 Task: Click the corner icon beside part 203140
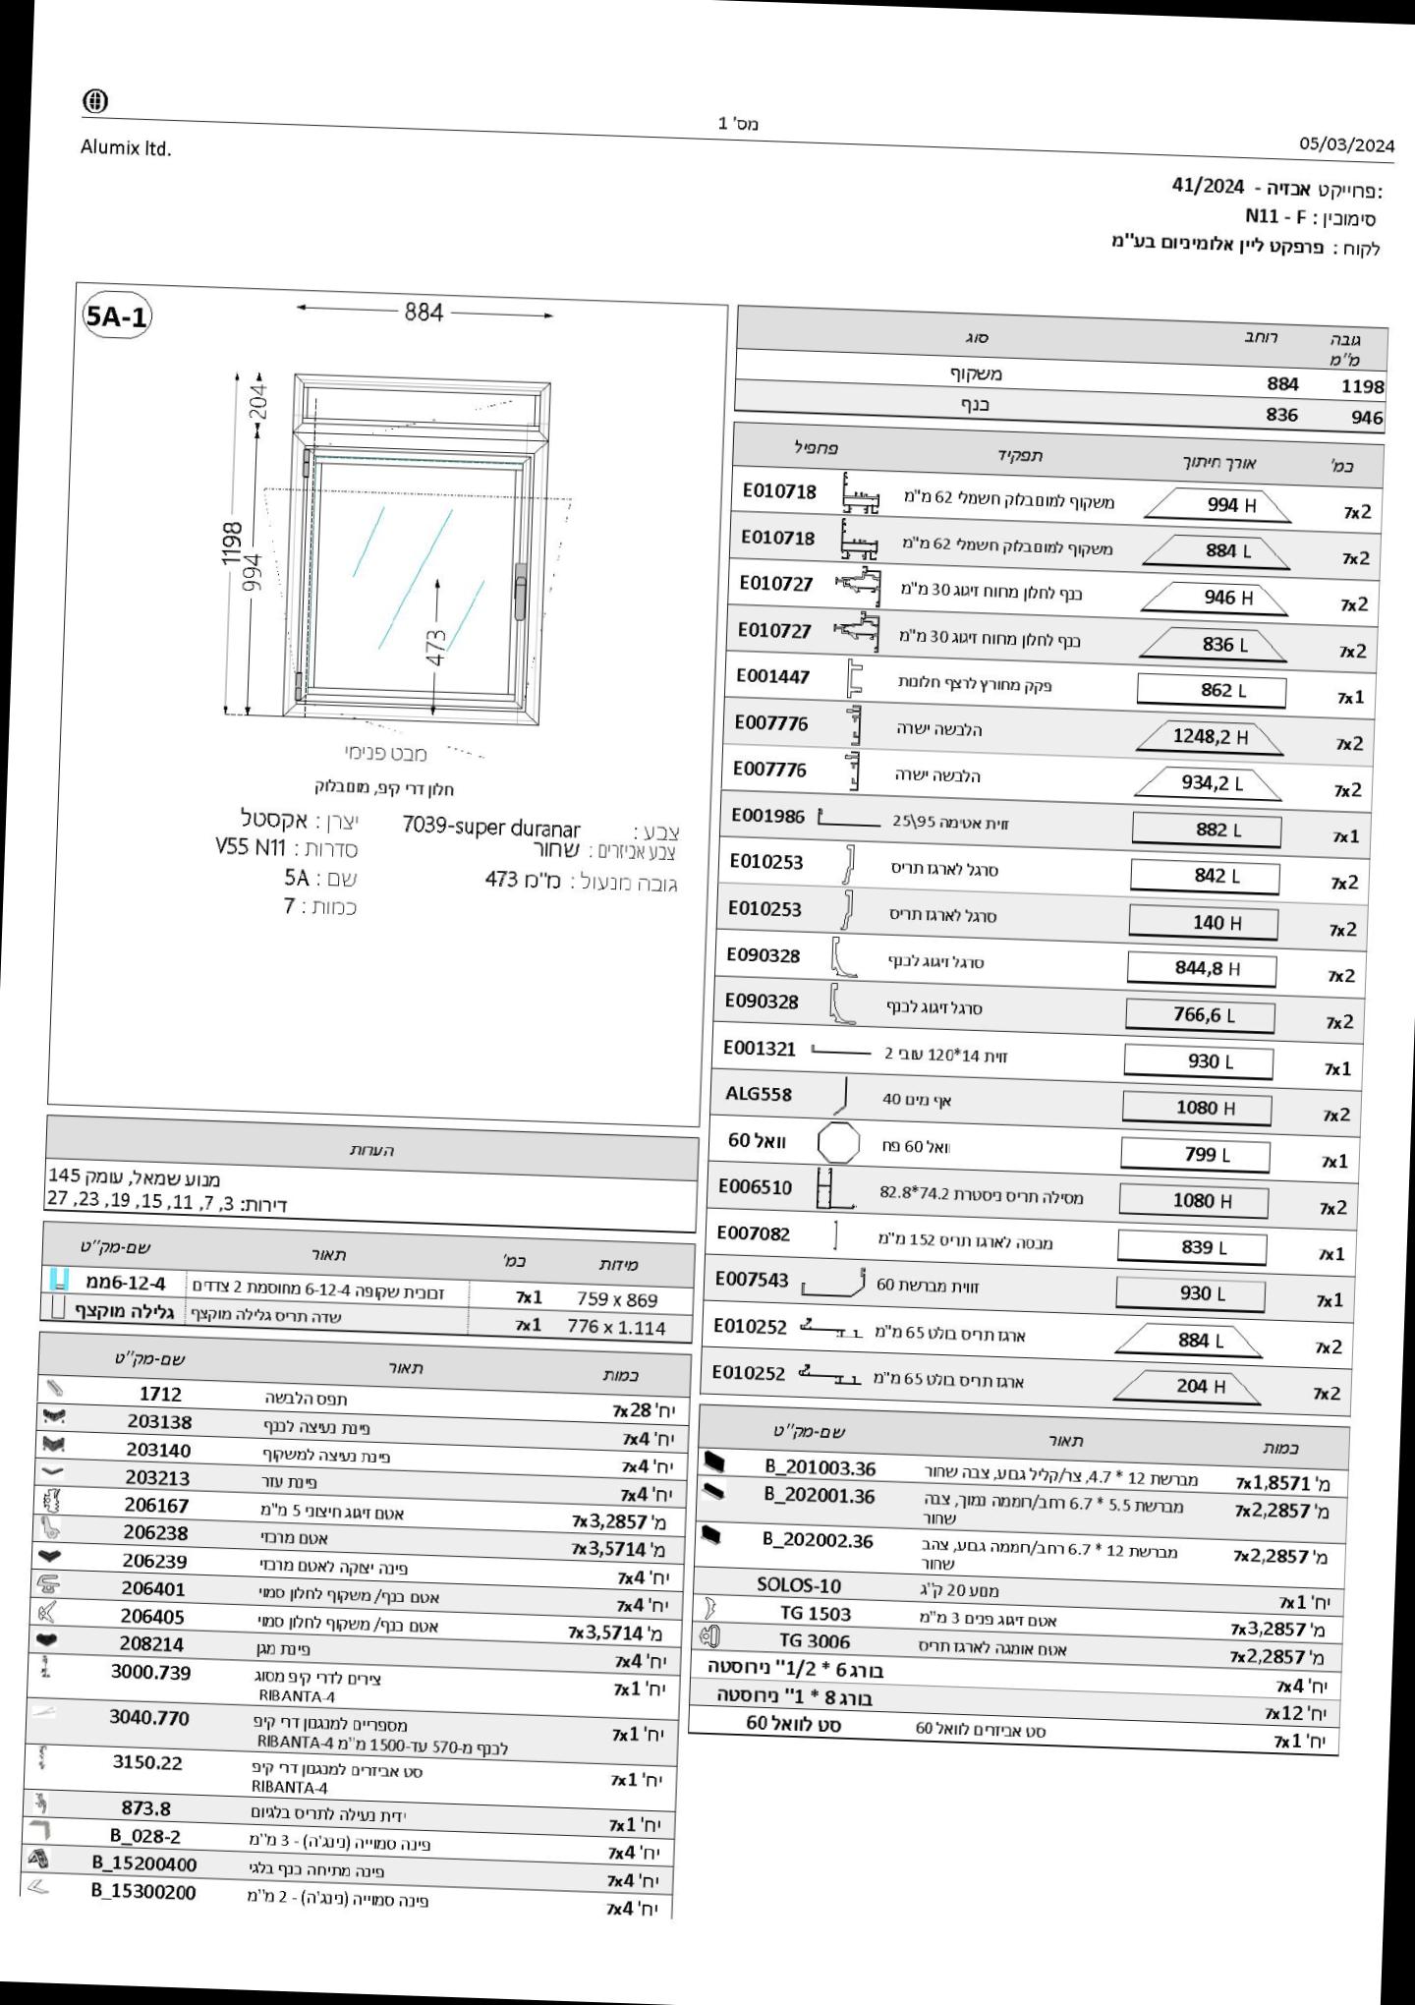point(53,1445)
